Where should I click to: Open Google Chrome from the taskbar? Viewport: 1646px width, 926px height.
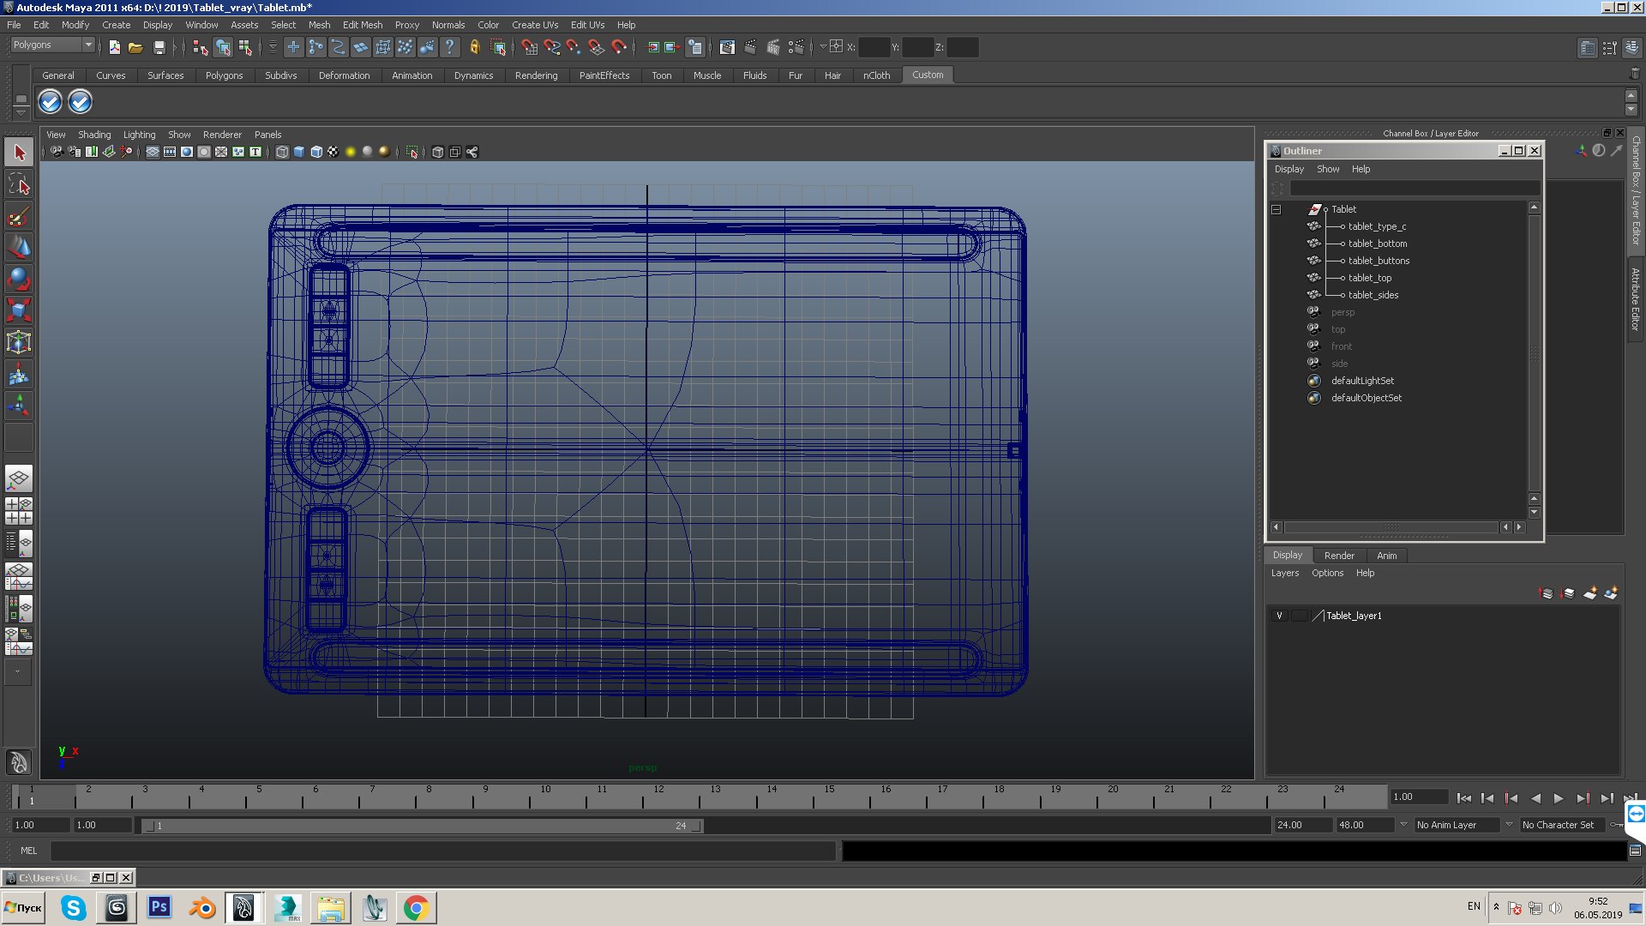tap(416, 908)
